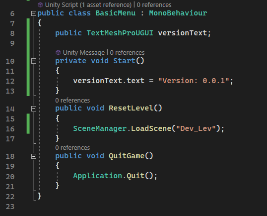The height and width of the screenshot is (216, 267).
Task: Place cursor on MonoBehaviour base class
Action: tap(178, 13)
